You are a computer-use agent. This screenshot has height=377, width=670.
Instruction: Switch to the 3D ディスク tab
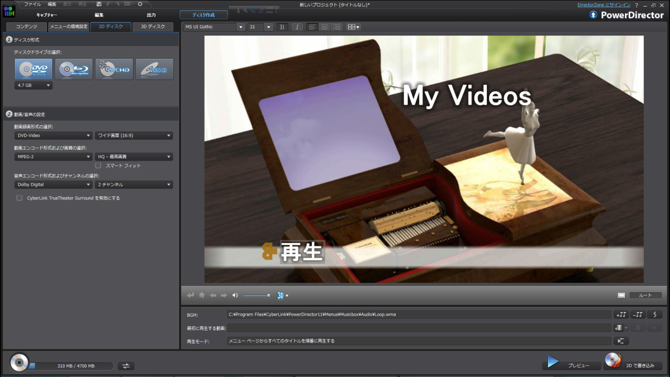point(153,27)
